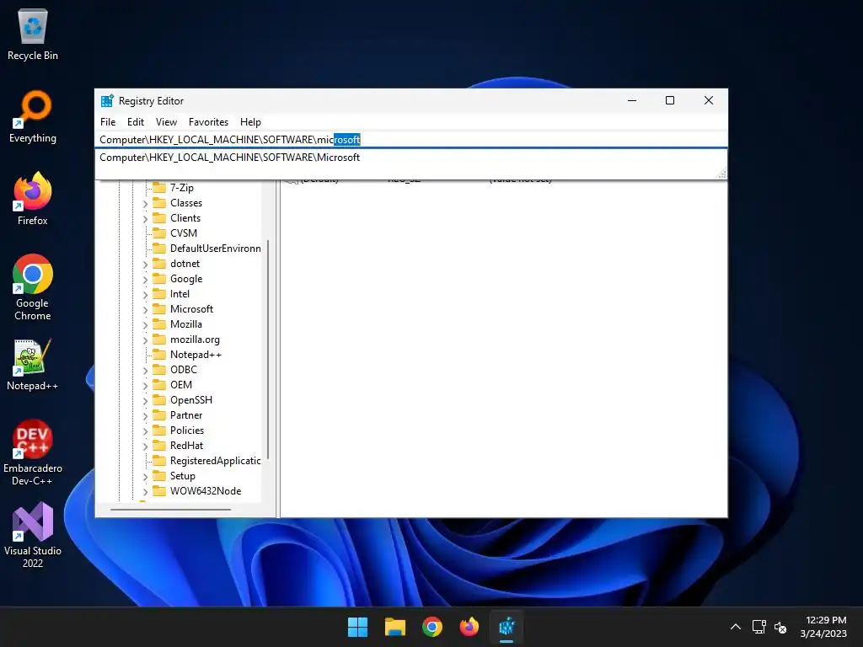Select the Partner key
This screenshot has height=647, width=863.
pyautogui.click(x=186, y=414)
